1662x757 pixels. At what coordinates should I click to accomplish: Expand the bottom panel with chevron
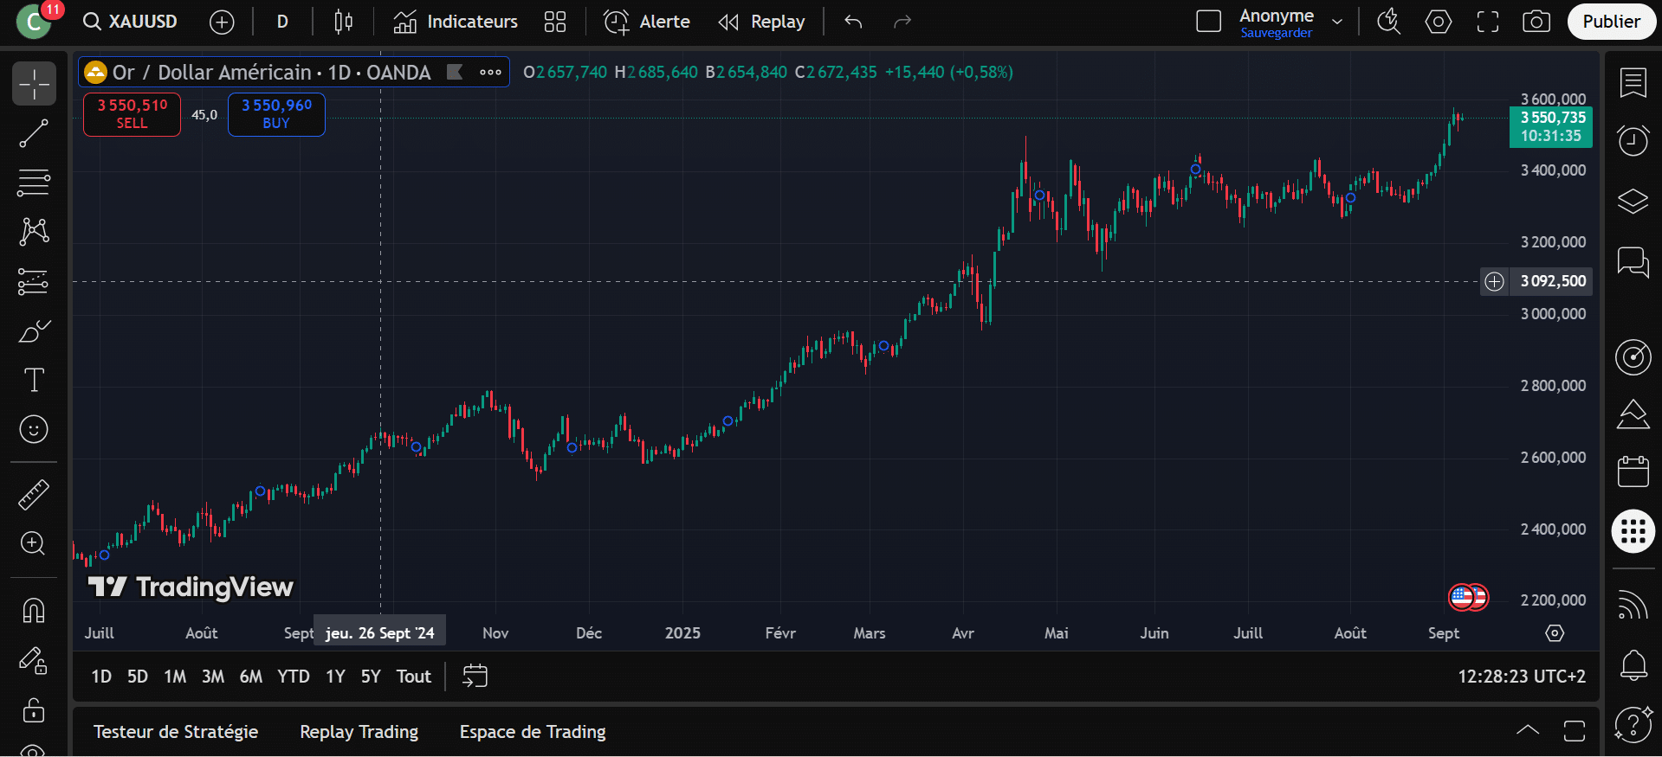[x=1528, y=730]
